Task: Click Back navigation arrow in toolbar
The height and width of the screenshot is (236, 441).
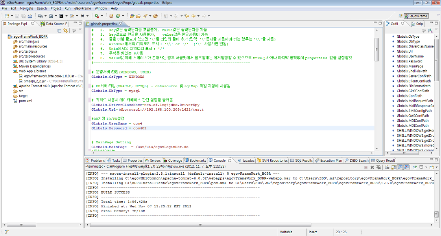Action: pos(193,16)
